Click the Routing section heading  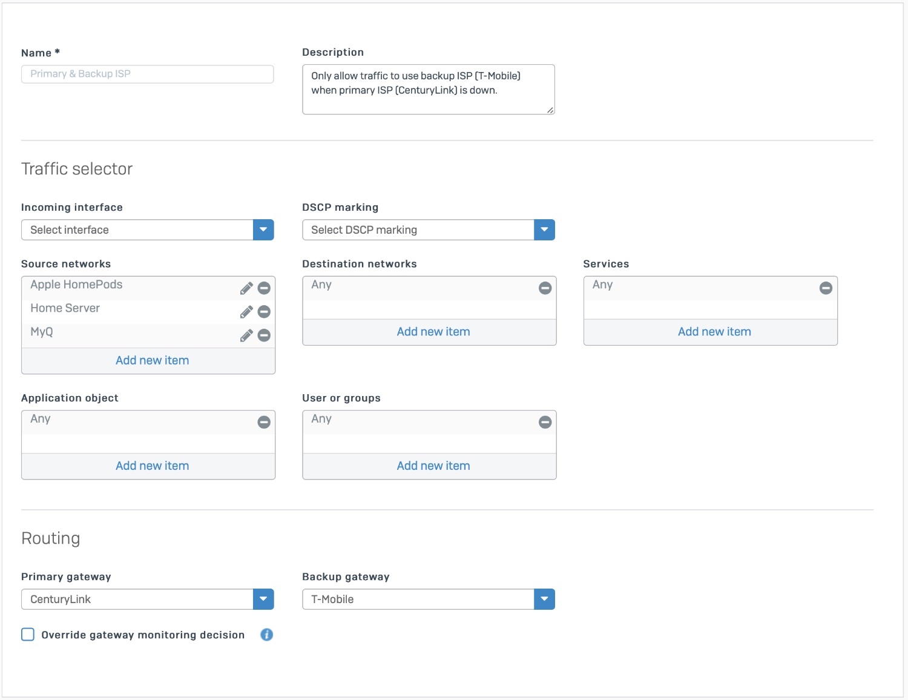tap(51, 538)
